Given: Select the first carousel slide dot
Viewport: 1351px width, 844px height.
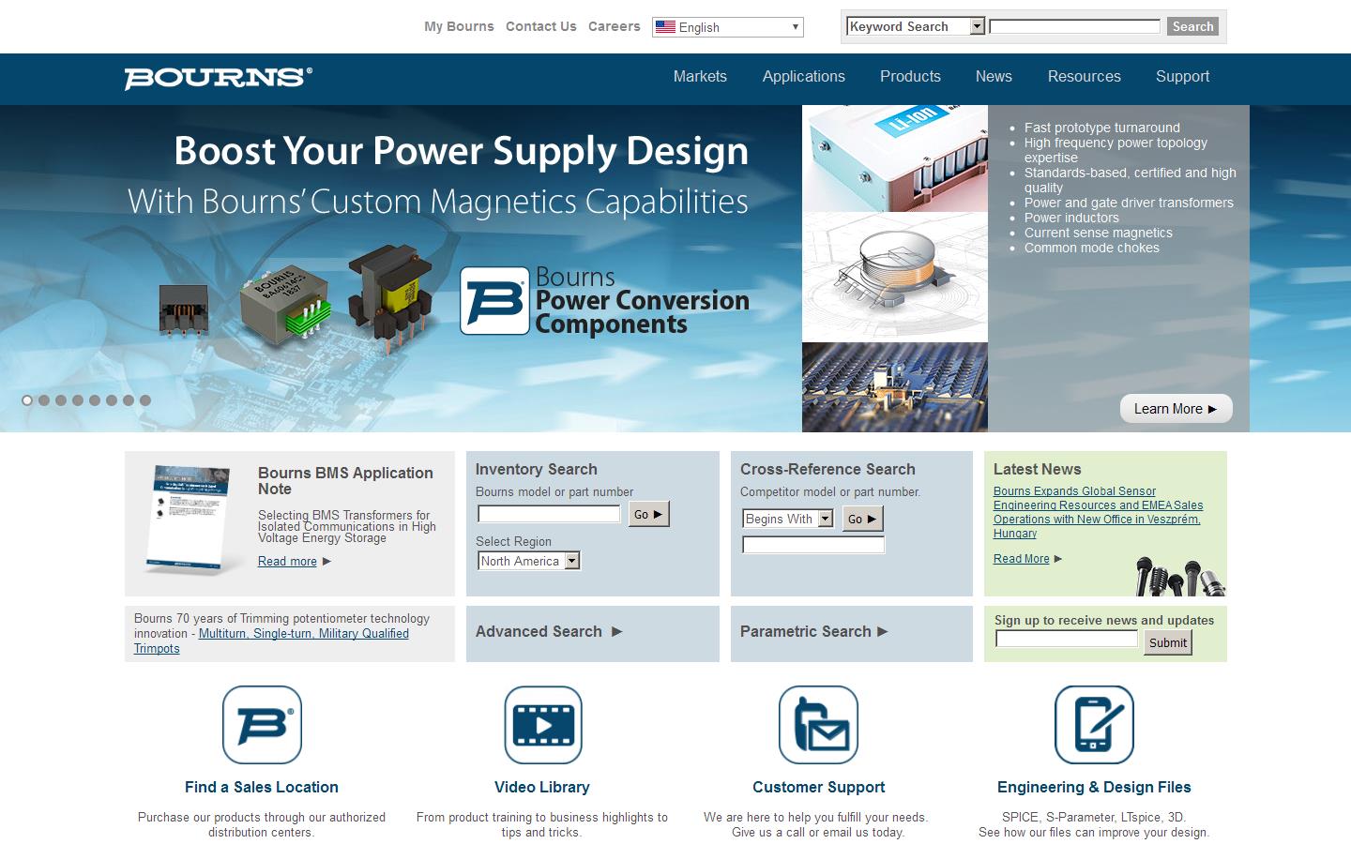Looking at the screenshot, I should [x=27, y=400].
